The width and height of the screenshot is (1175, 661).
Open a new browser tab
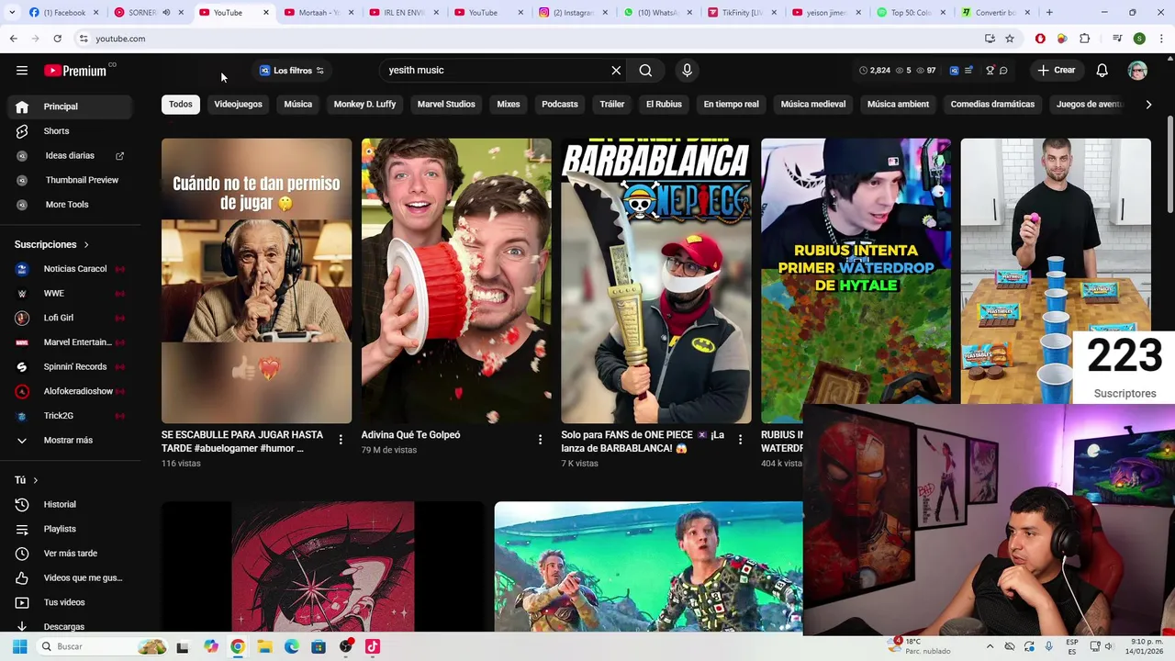[x=1049, y=13]
